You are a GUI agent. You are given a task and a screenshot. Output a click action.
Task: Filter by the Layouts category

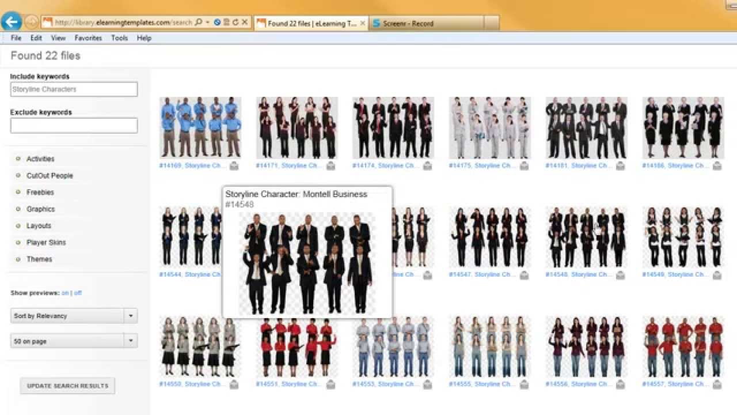[x=39, y=225]
